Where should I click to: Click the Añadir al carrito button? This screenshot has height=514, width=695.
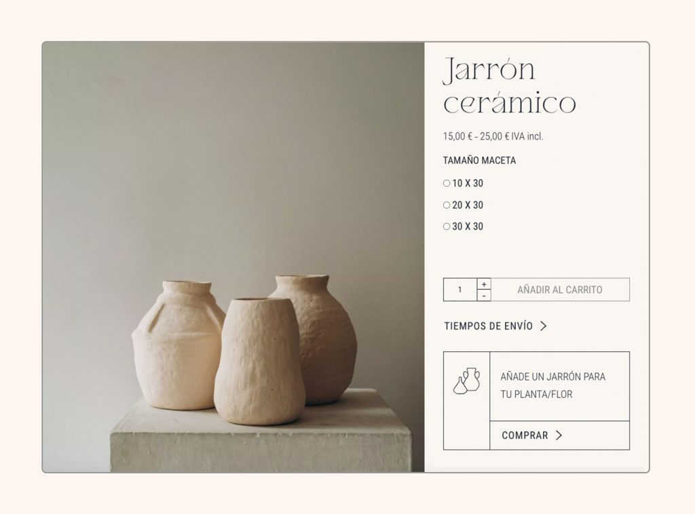[x=560, y=290]
